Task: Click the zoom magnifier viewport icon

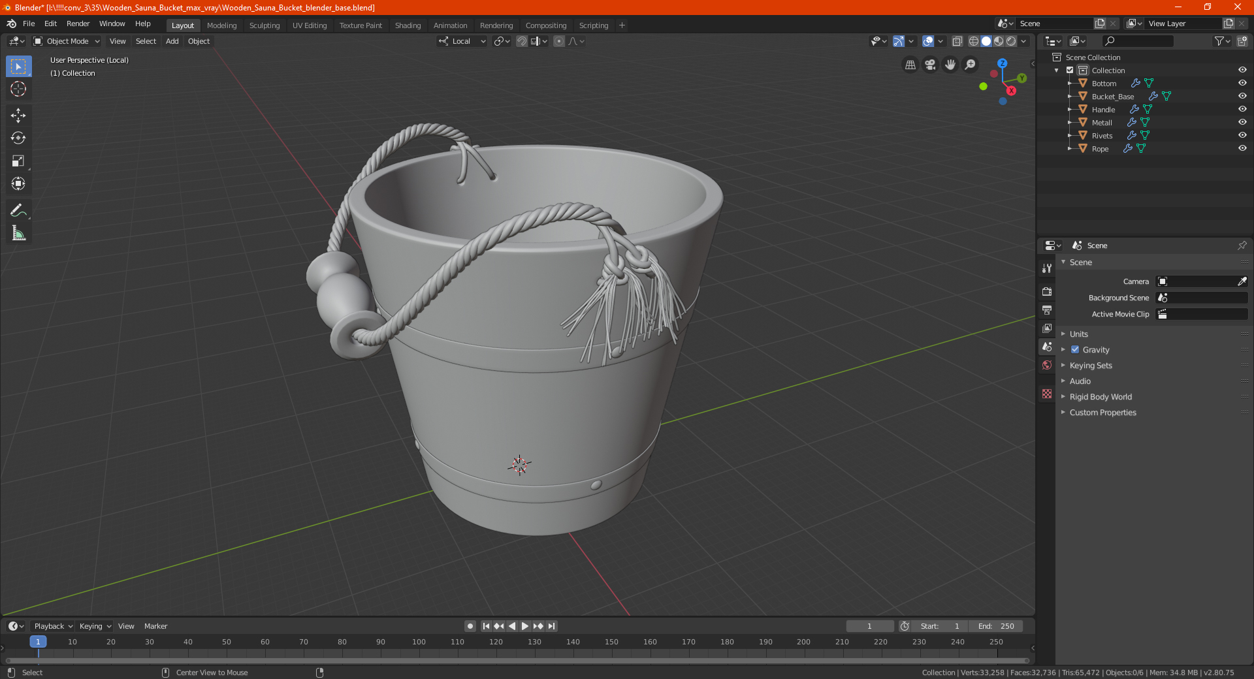Action: [971, 65]
